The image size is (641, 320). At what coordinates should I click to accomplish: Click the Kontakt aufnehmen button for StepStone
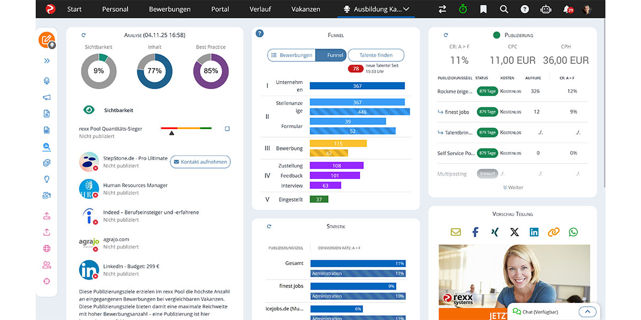(200, 162)
